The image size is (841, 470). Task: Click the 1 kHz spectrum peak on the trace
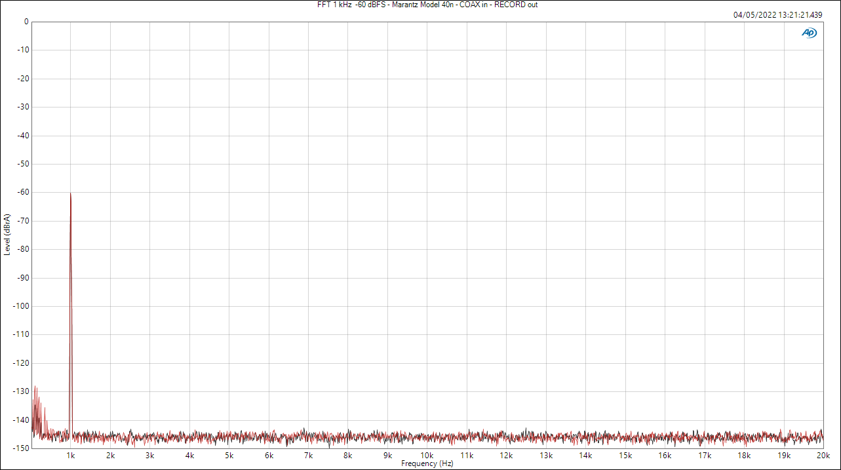70,194
